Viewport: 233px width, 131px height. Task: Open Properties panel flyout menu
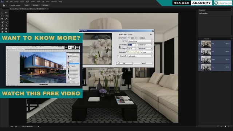(232, 10)
